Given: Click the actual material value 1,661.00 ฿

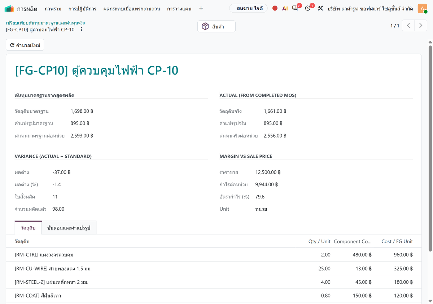Looking at the screenshot, I should [275, 111].
